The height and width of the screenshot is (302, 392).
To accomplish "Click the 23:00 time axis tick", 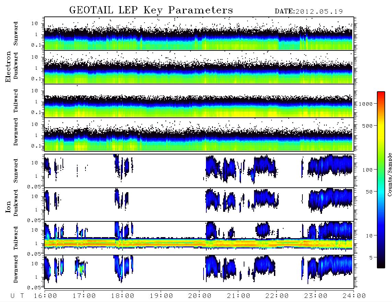I will click(315, 296).
